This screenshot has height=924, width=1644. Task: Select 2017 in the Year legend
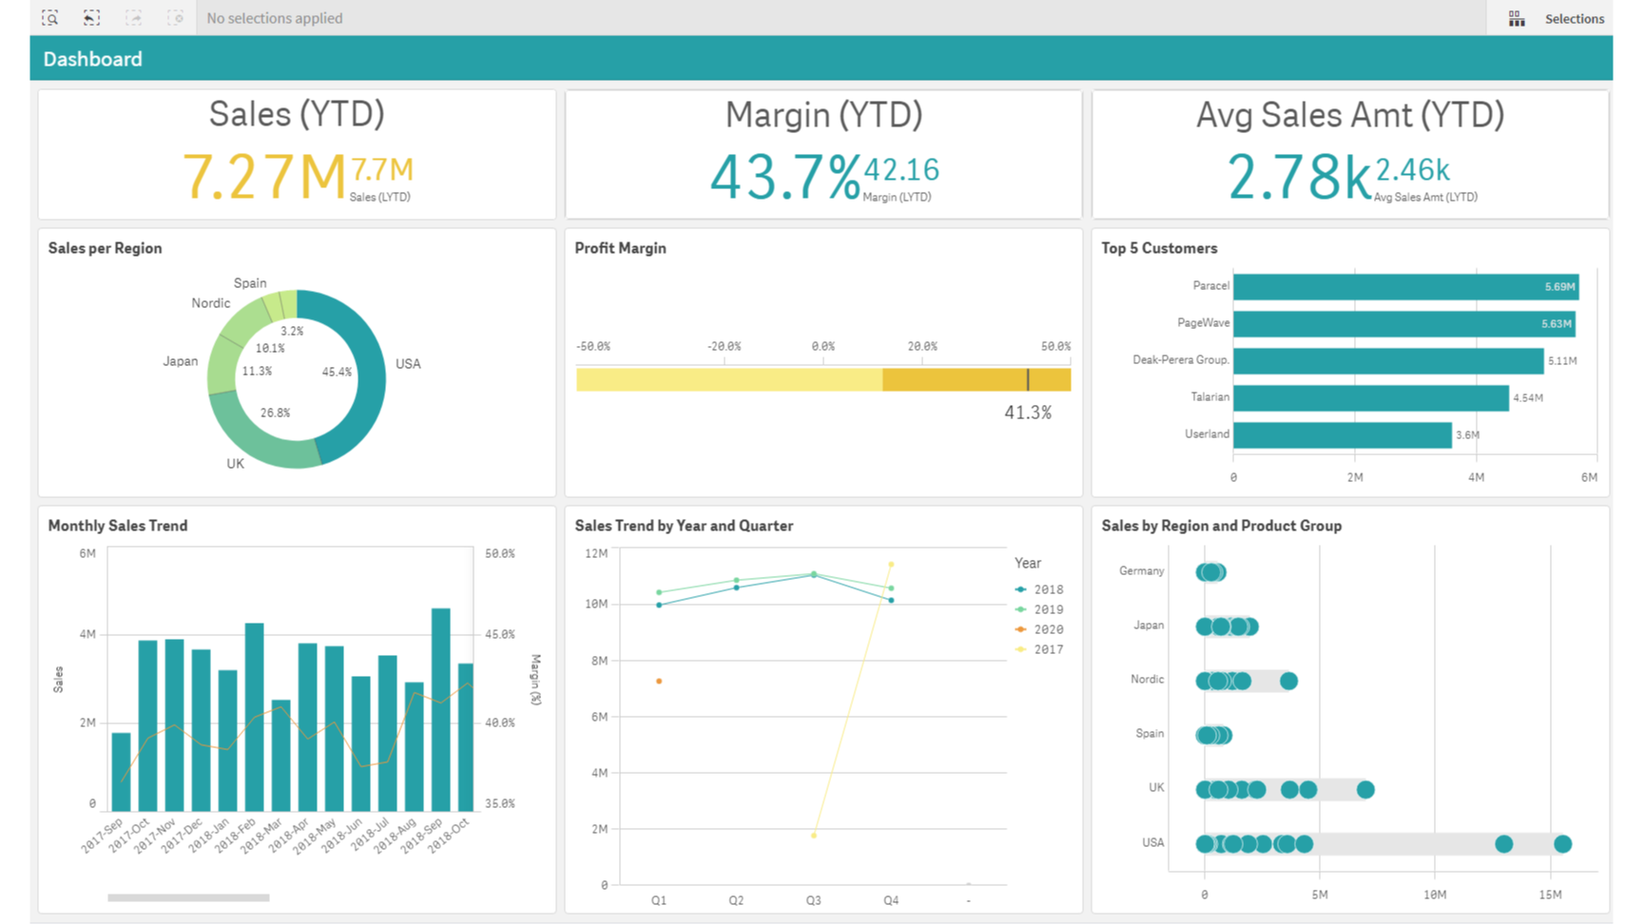coord(1048,649)
